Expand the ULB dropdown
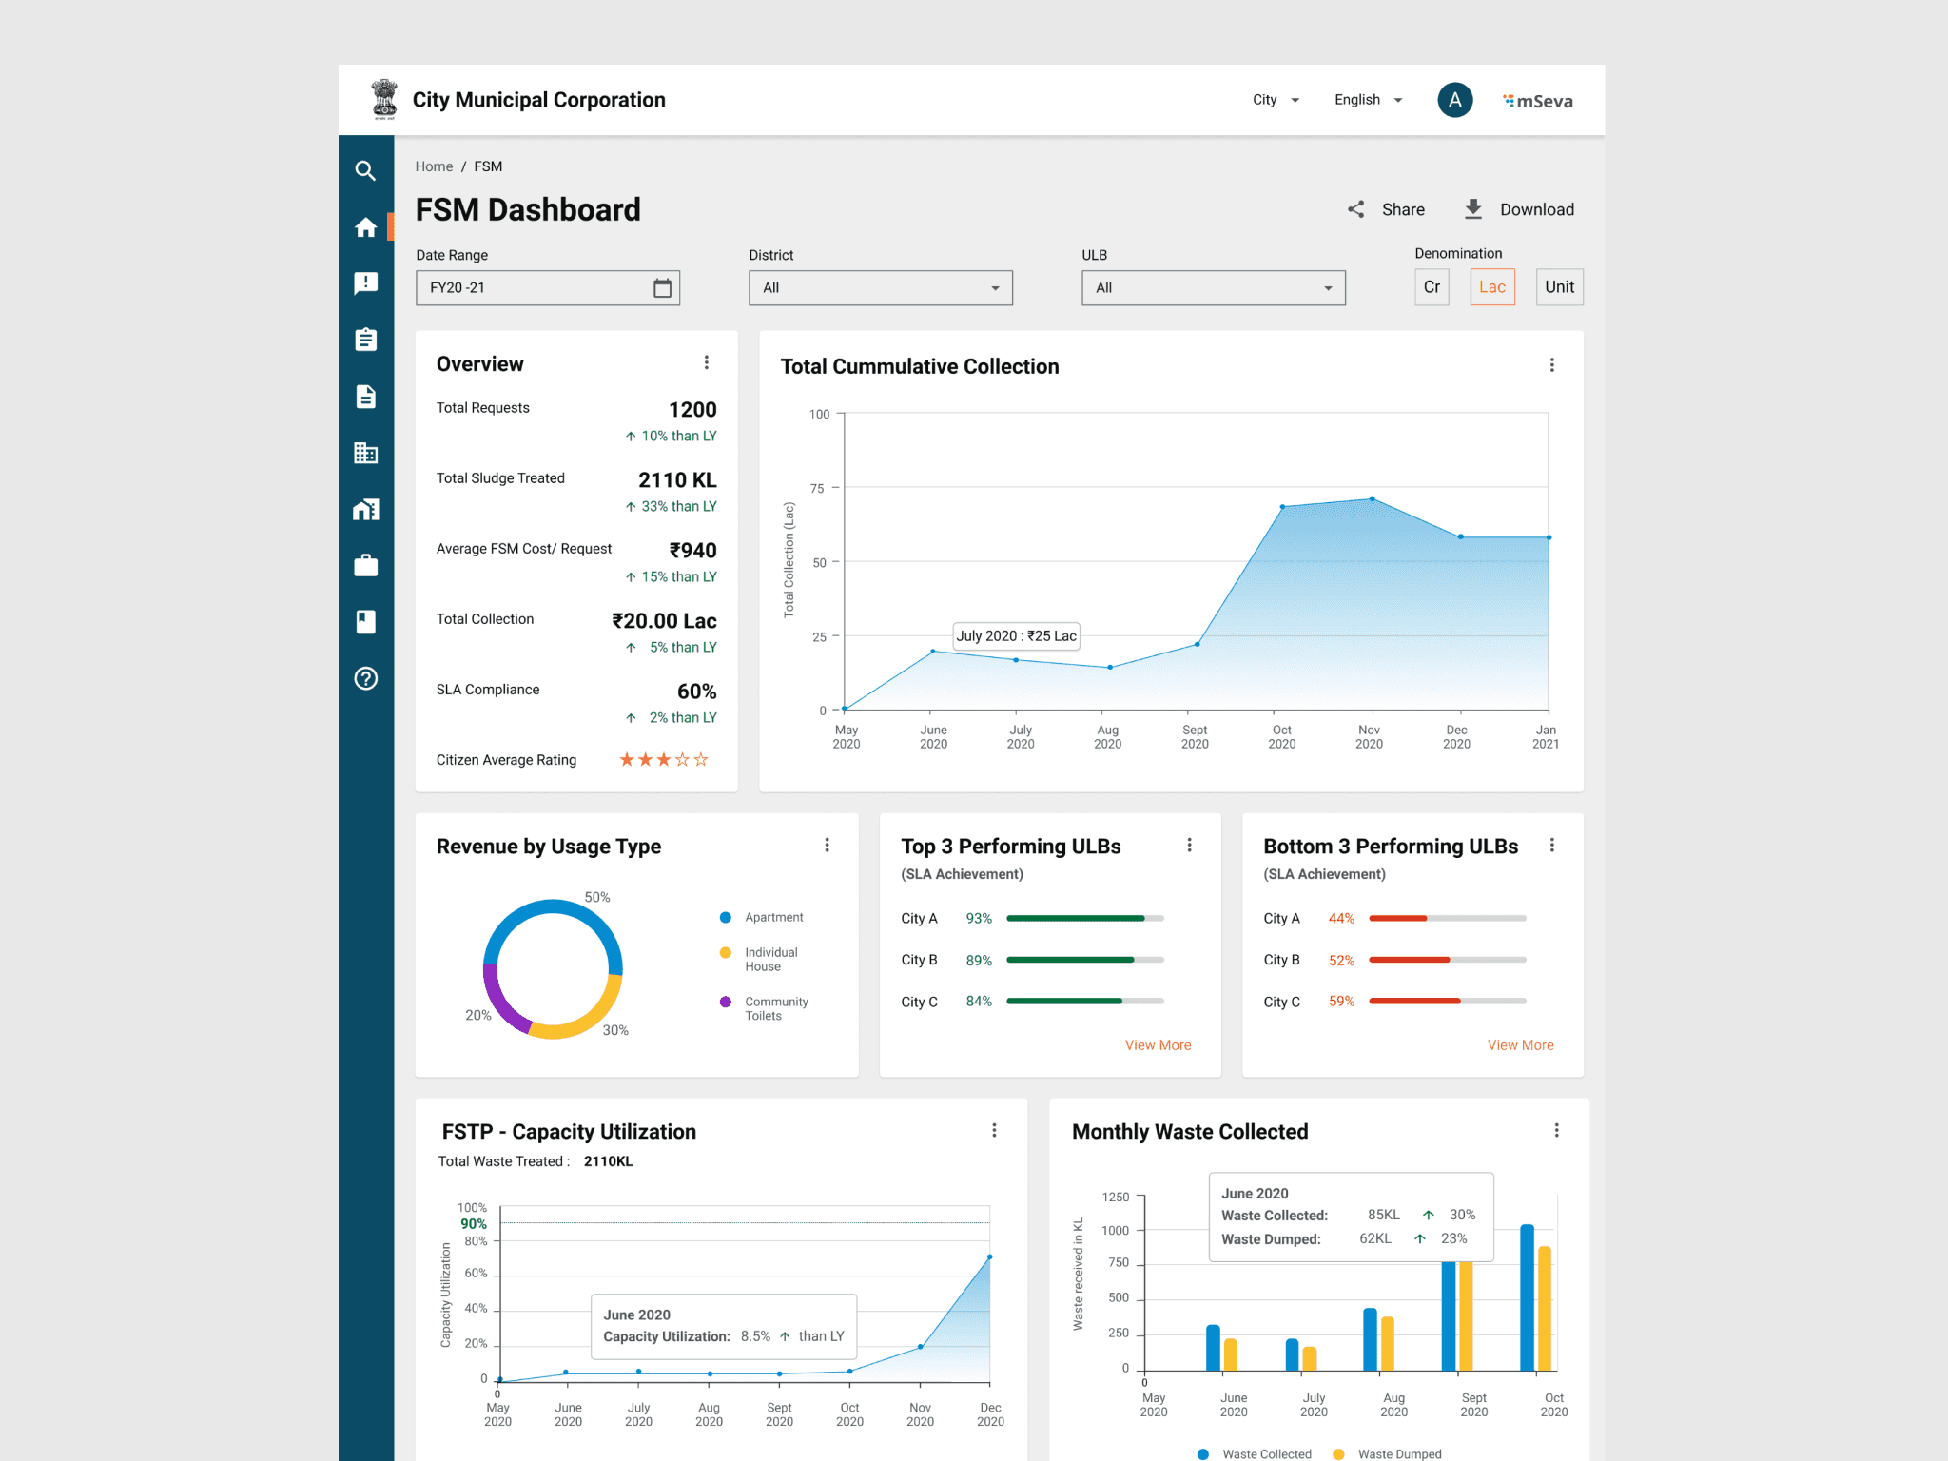This screenshot has height=1461, width=1948. [x=1213, y=288]
